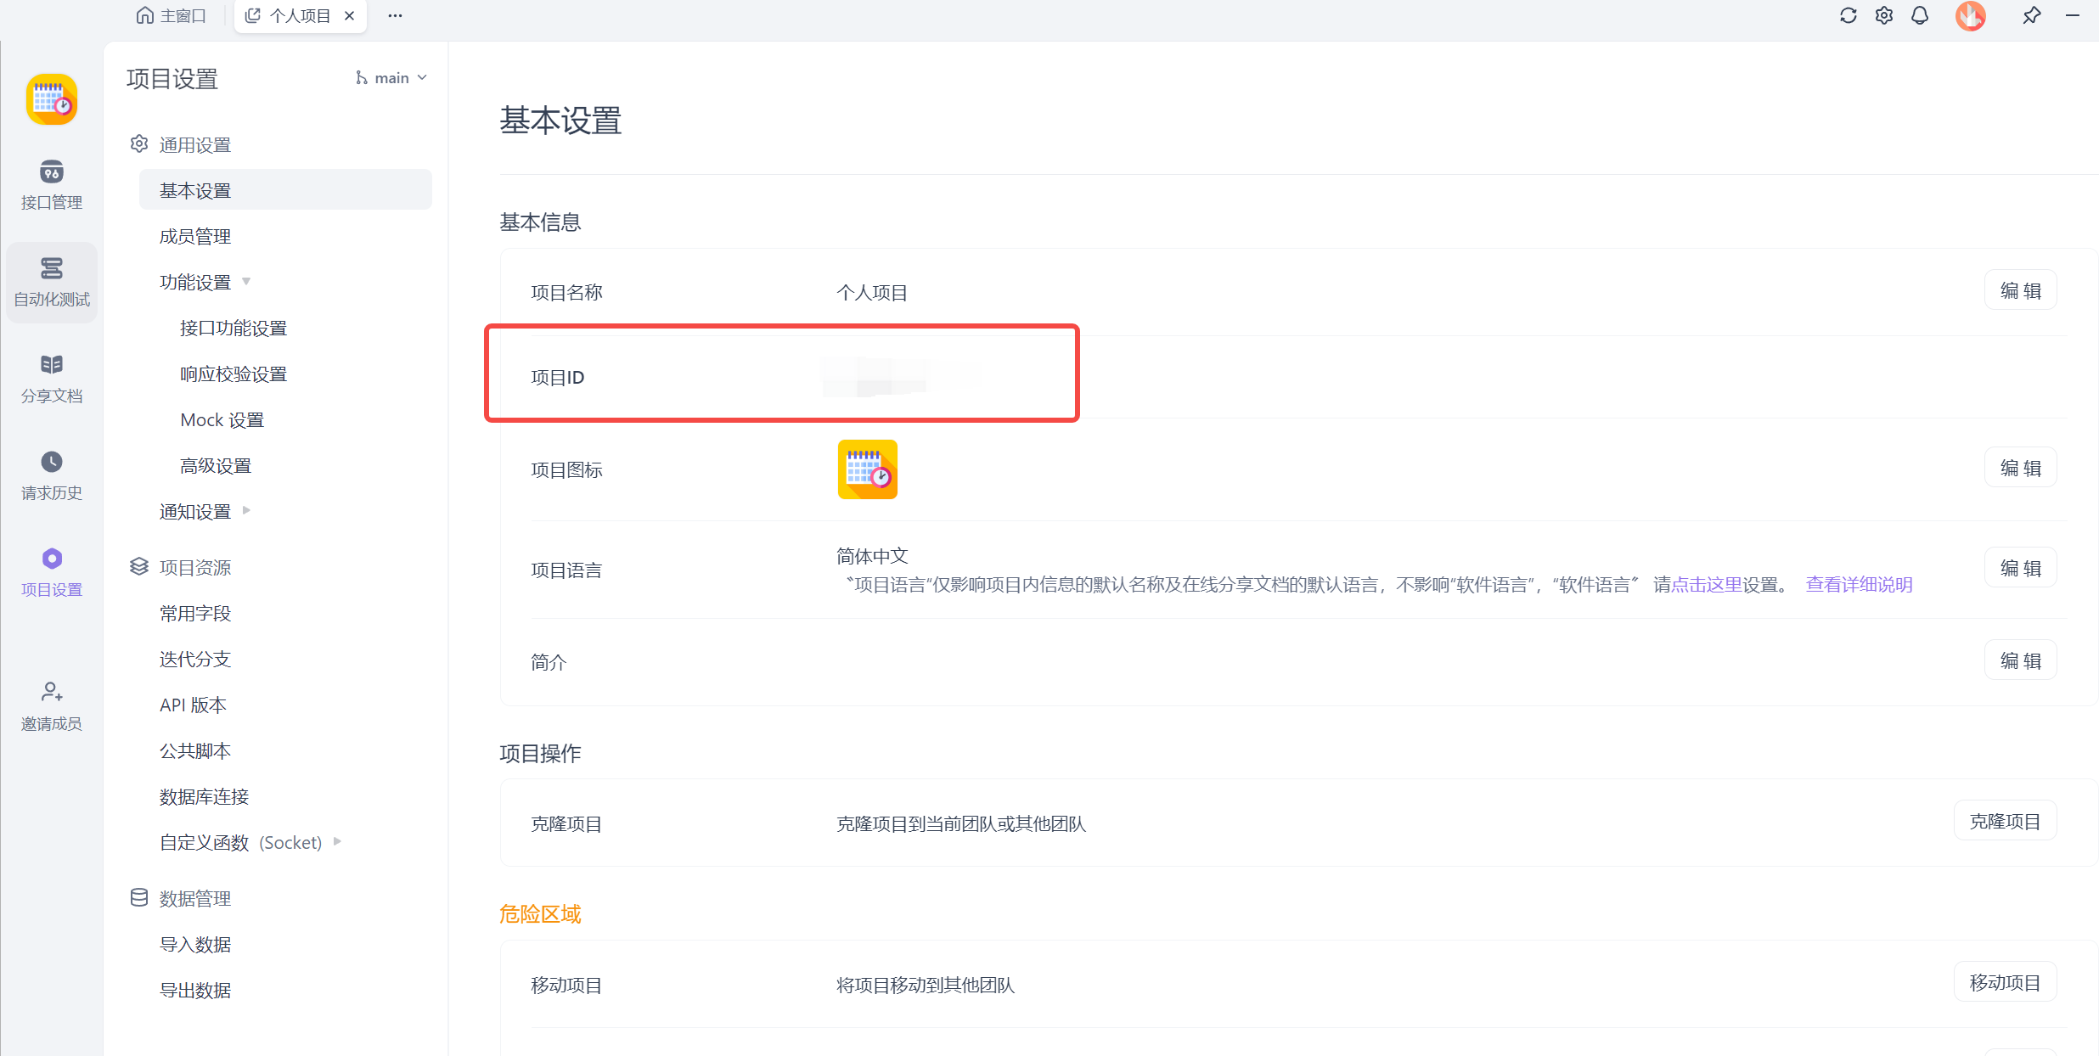
Task: Click the refresh icon in top bar
Action: pos(1848,15)
